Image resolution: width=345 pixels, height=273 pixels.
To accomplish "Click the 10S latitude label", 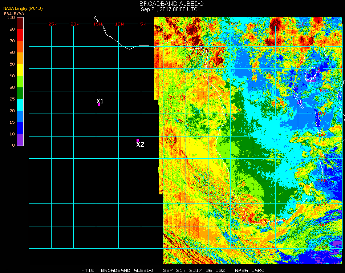I will [x=322, y=113].
